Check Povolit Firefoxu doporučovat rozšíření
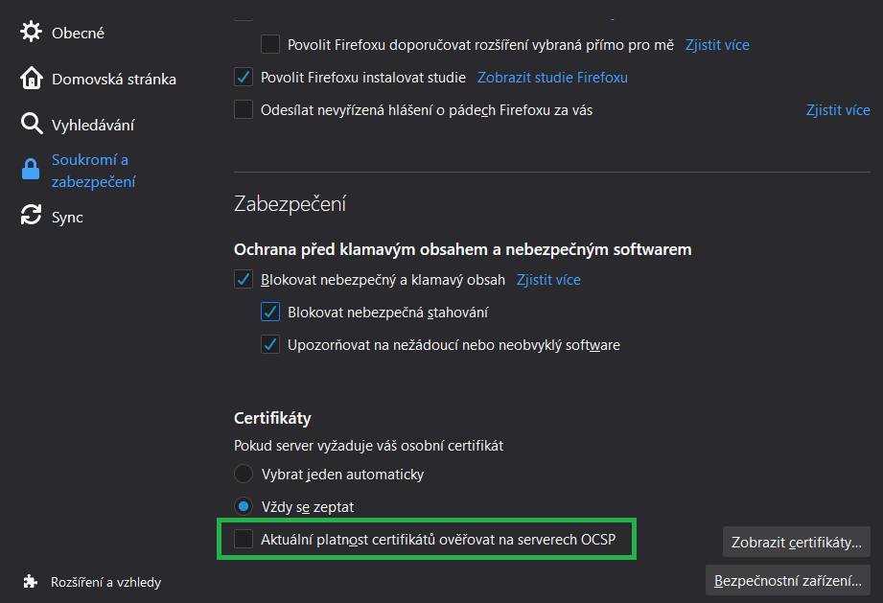 click(x=270, y=44)
